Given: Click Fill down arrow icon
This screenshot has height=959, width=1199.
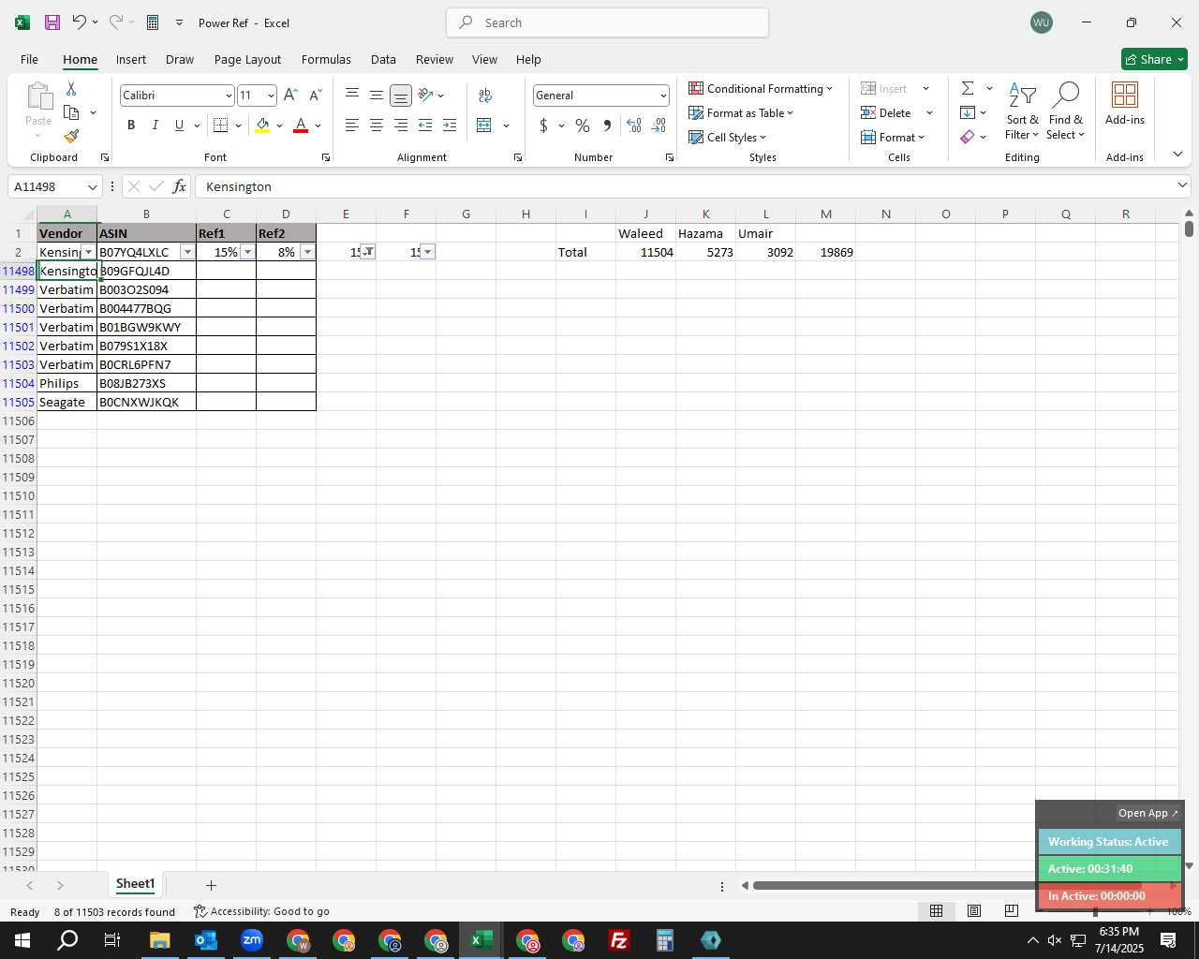Looking at the screenshot, I should click(x=968, y=112).
